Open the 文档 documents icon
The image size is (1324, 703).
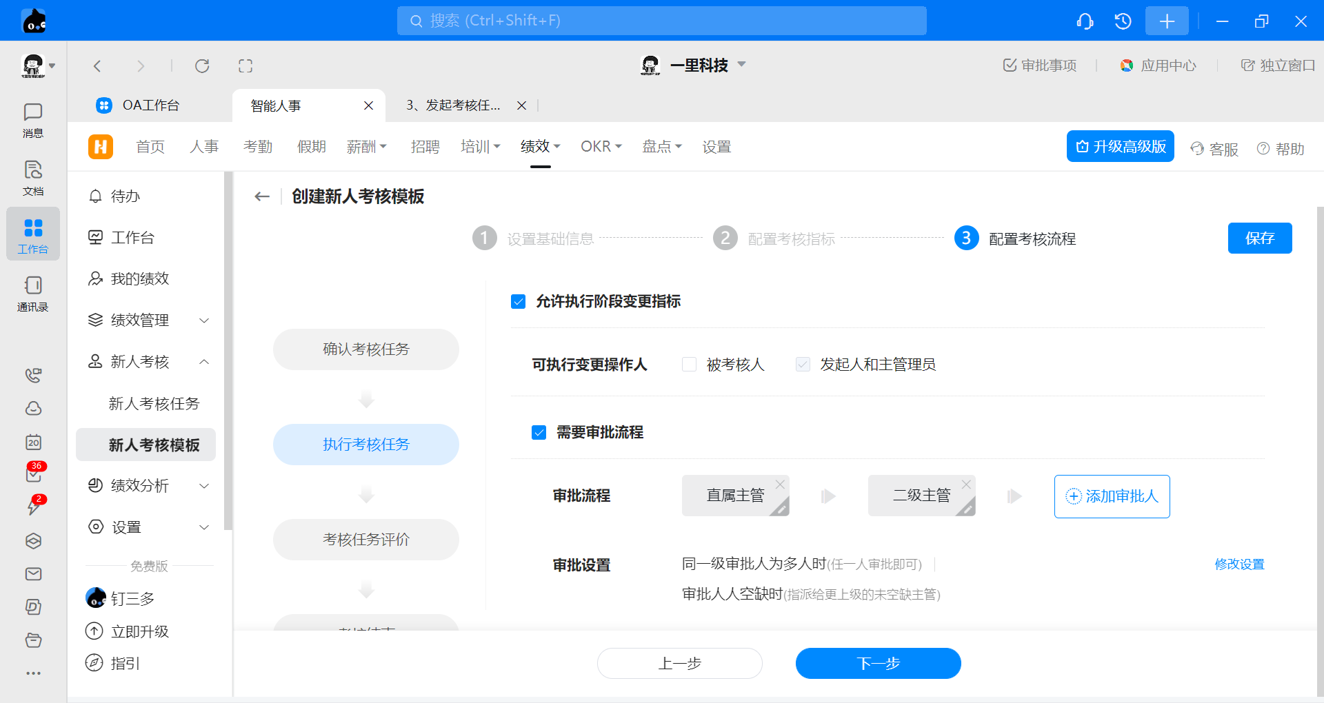tap(32, 178)
